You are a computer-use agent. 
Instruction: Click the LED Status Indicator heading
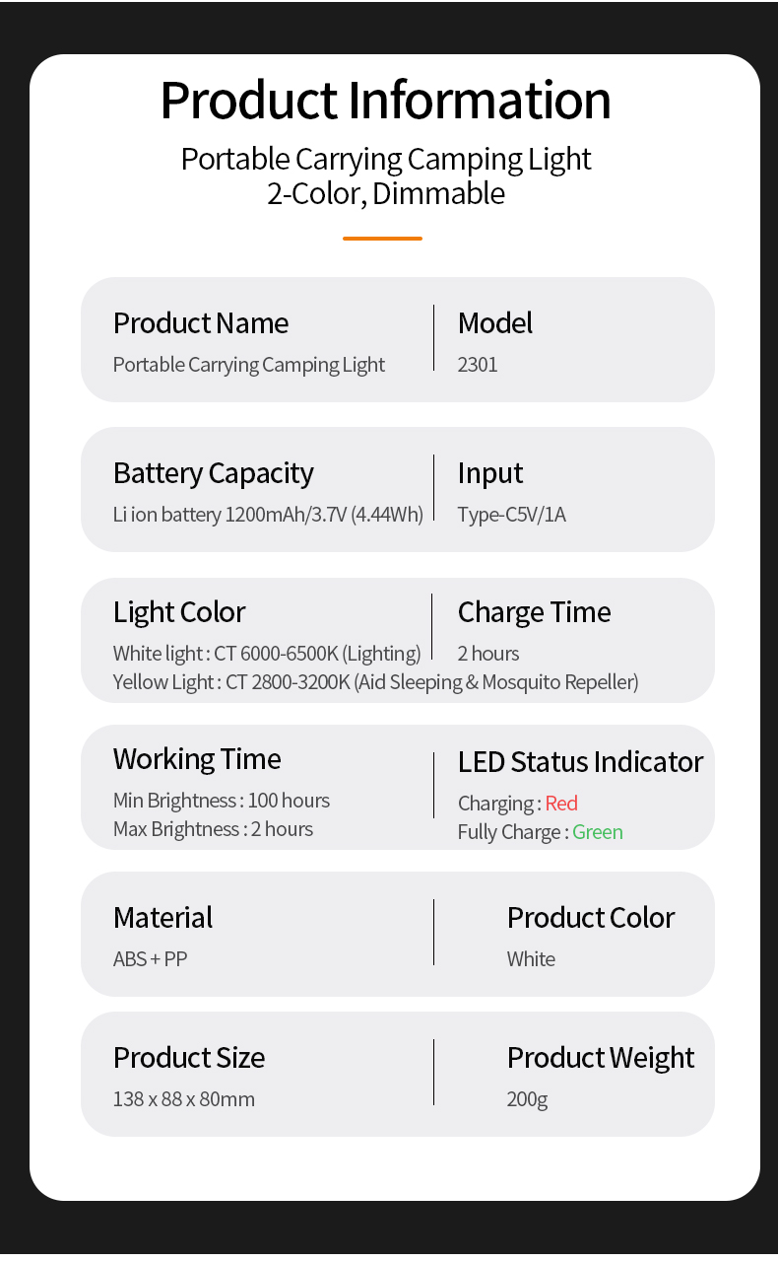point(580,762)
